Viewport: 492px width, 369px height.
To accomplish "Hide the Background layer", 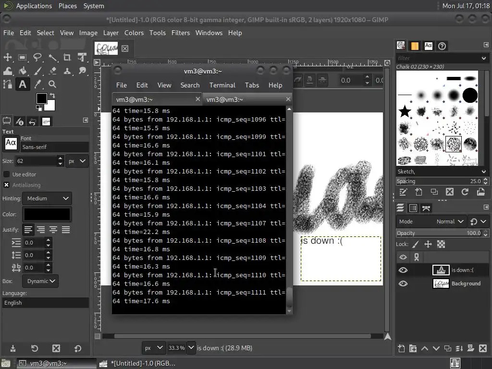I will click(403, 283).
